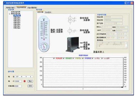137x98 pixels.
Task: Click the thermometer hygrometer image
Action: [44, 34]
